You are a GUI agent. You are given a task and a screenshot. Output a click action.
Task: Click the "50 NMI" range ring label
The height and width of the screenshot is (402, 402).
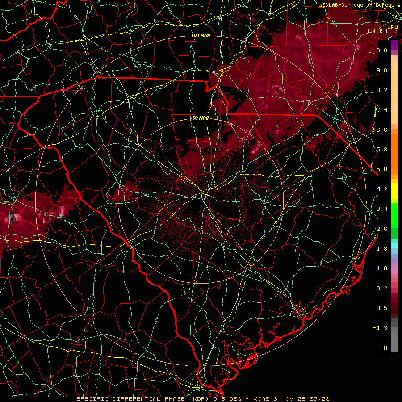(x=201, y=118)
